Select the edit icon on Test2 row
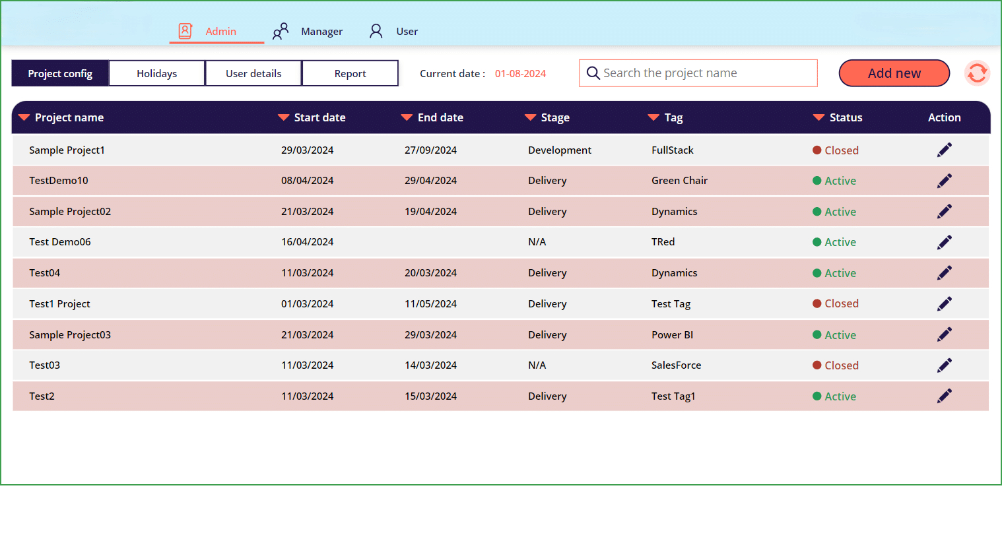This screenshot has height=560, width=1002. [x=944, y=396]
